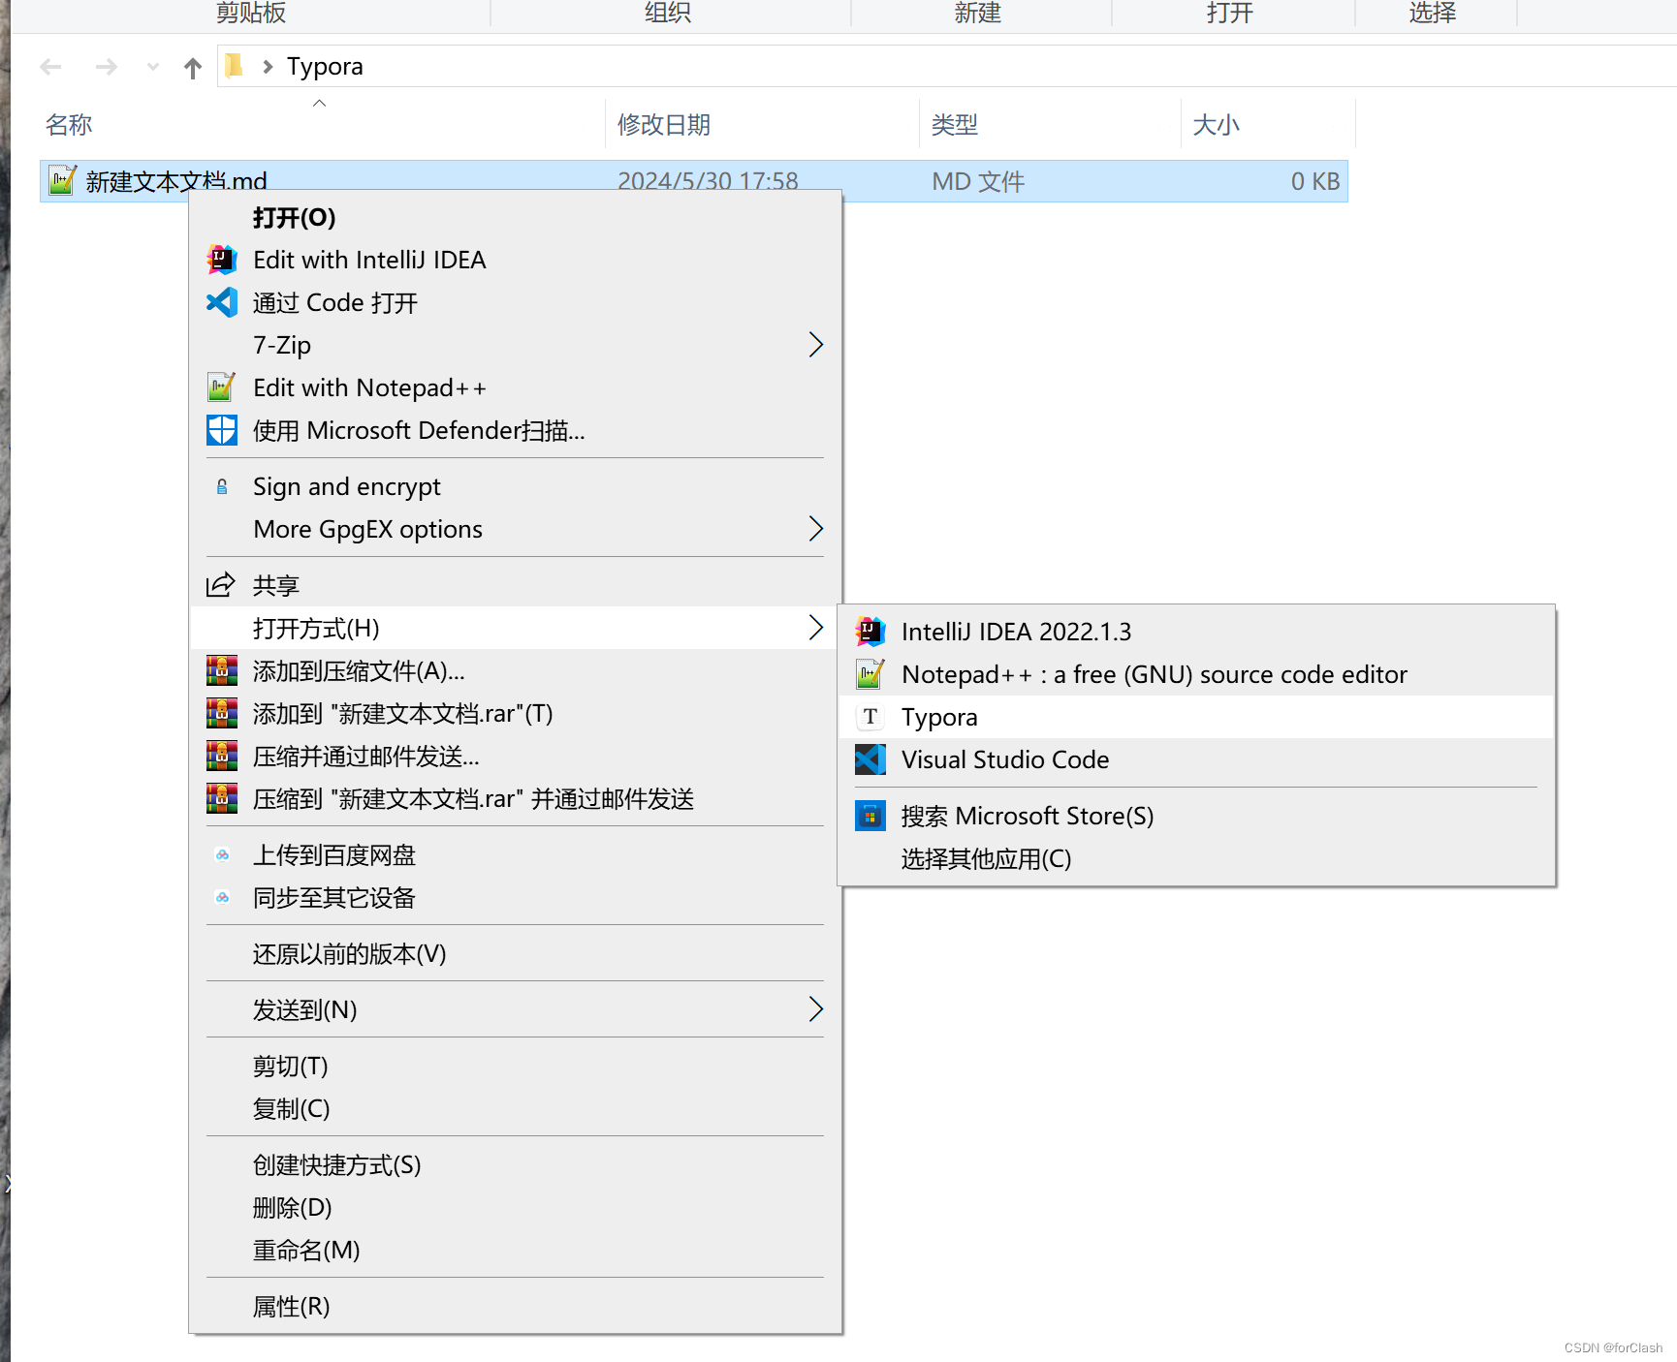Expand the 发送到(N) submenu arrow
The height and width of the screenshot is (1362, 1677).
[815, 1009]
